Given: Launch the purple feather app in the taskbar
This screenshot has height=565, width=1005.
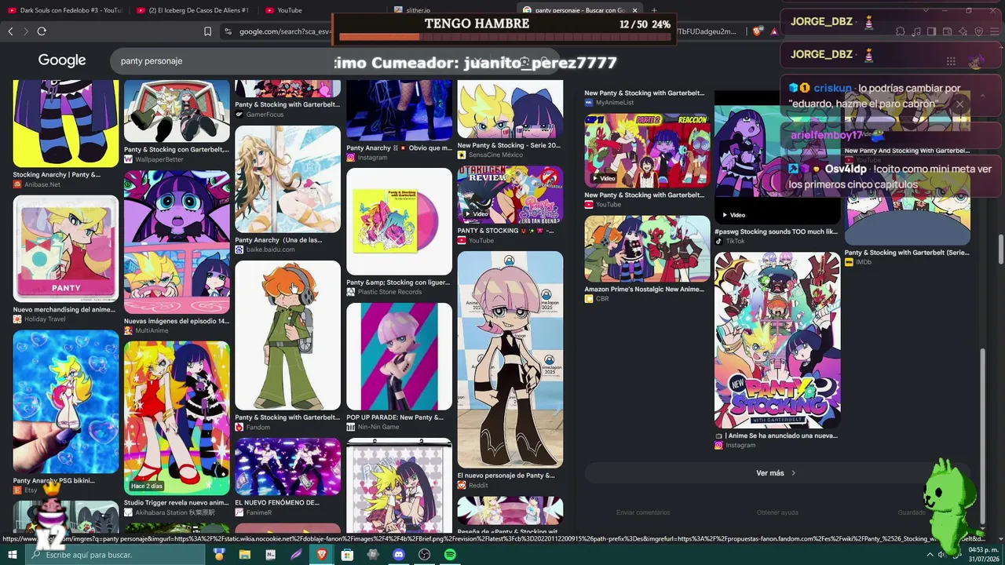Looking at the screenshot, I should [296, 555].
